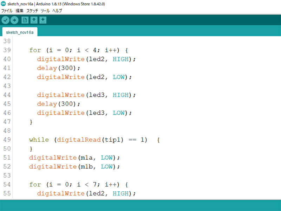
Task: Click line number 38 in the gutter
Action: click(x=7, y=41)
